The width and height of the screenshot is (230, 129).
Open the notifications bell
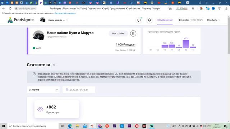[x=149, y=20]
